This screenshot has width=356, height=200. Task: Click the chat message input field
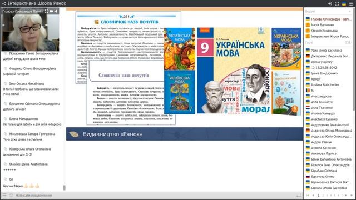click(x=155, y=195)
